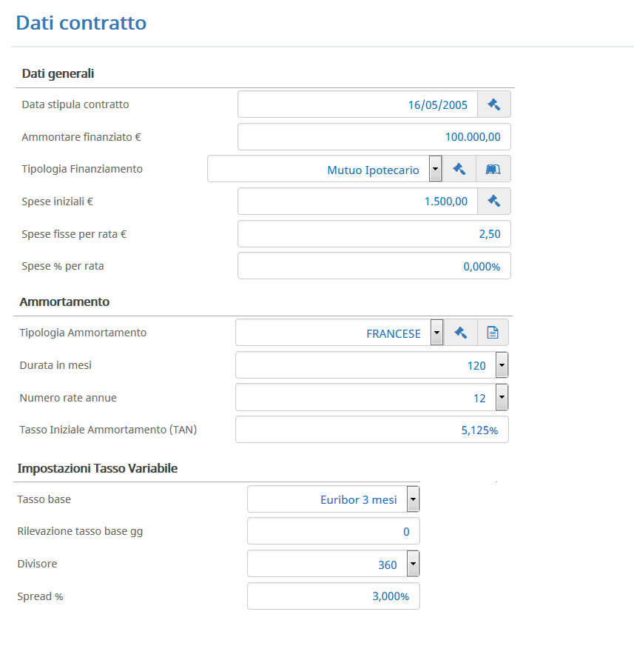
Task: Open the Numero rate annue dropdown
Action: 502,397
